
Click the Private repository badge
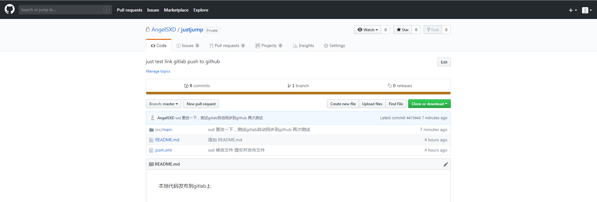coord(212,30)
